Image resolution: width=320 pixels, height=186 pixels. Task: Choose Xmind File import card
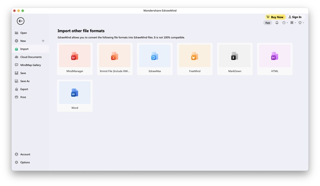point(115,59)
